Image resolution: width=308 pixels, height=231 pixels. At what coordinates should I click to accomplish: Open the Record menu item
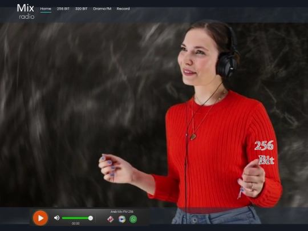[x=123, y=9]
